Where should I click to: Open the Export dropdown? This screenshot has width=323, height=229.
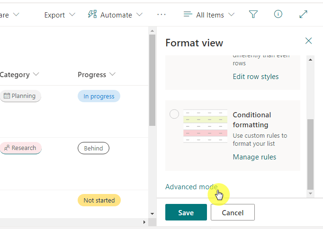(x=60, y=15)
